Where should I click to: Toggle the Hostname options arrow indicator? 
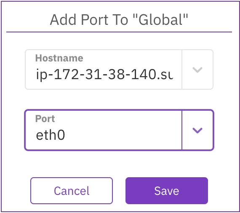pos(197,70)
